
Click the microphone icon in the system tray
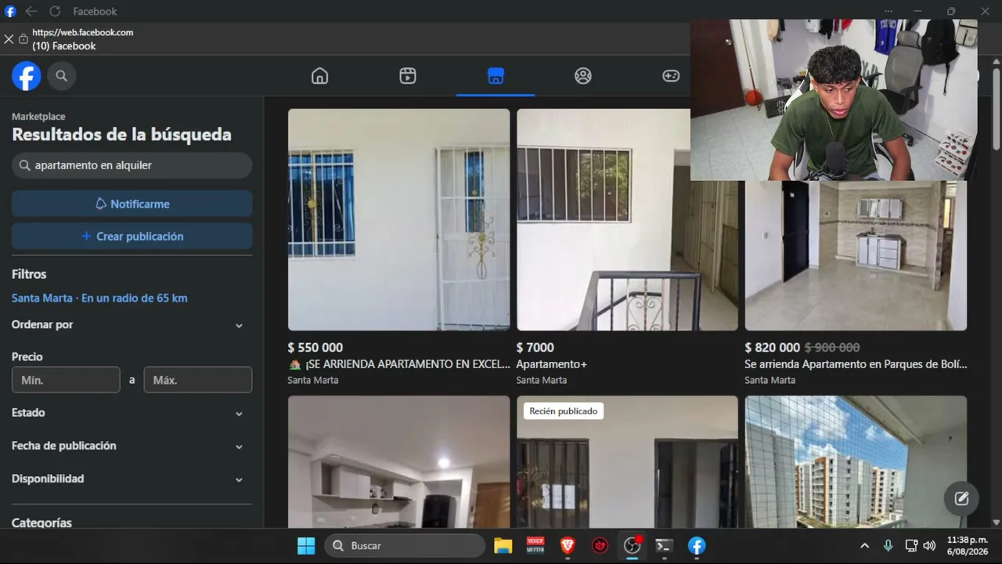click(x=888, y=546)
